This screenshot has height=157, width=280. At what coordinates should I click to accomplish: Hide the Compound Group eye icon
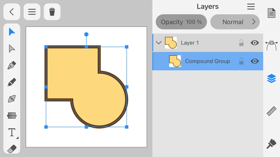(x=255, y=61)
